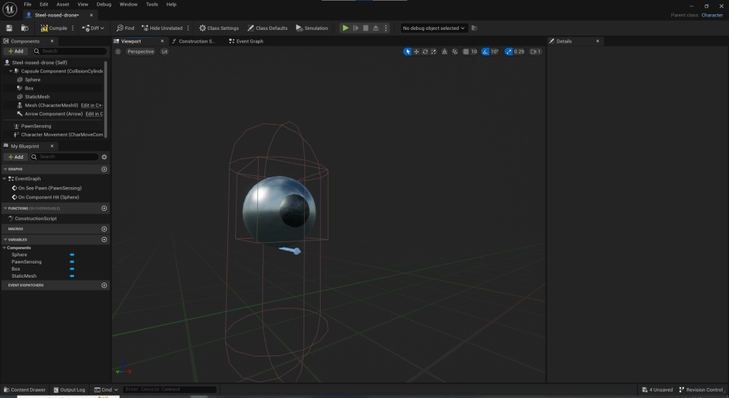This screenshot has width=729, height=398.
Task: Open the Diff dropdown menu
Action: coord(102,28)
